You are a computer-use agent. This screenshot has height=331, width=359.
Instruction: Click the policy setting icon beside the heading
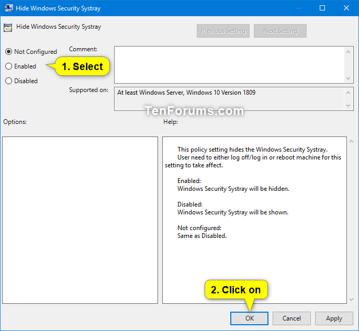8,28
